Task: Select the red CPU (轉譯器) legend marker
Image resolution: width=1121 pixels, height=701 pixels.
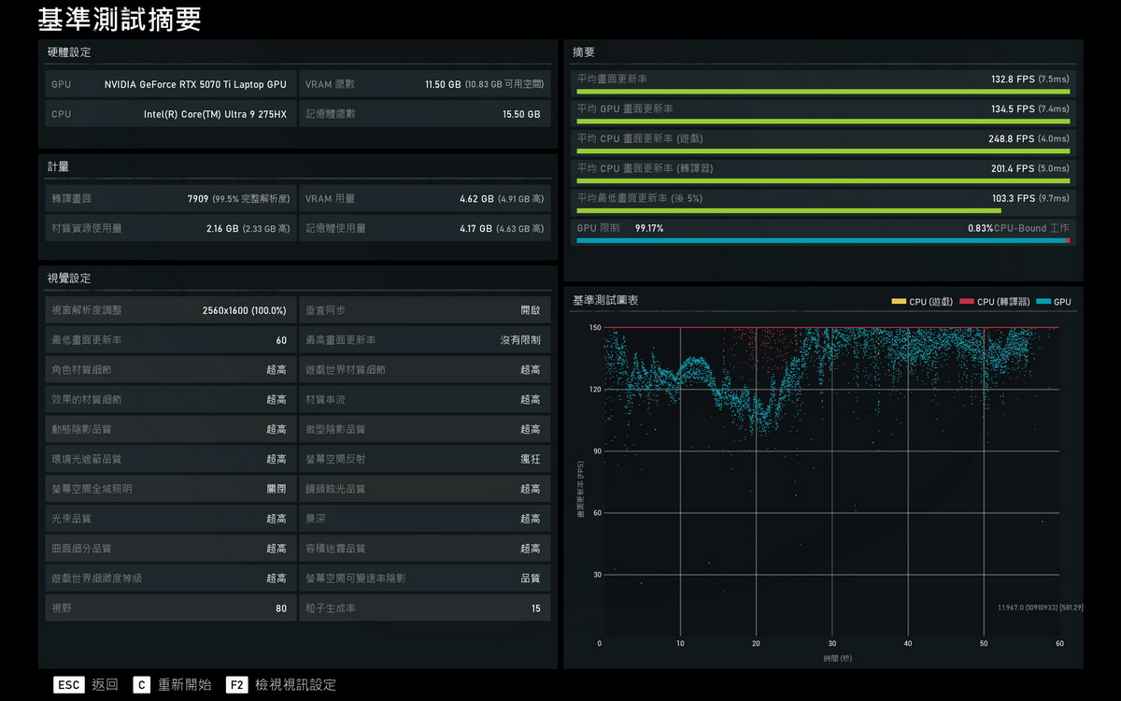Action: pos(966,302)
